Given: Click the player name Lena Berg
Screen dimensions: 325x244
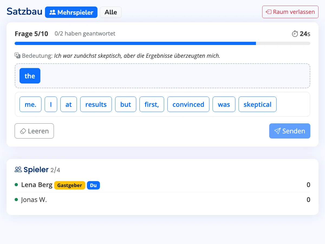Looking at the screenshot, I should click(x=37, y=185).
